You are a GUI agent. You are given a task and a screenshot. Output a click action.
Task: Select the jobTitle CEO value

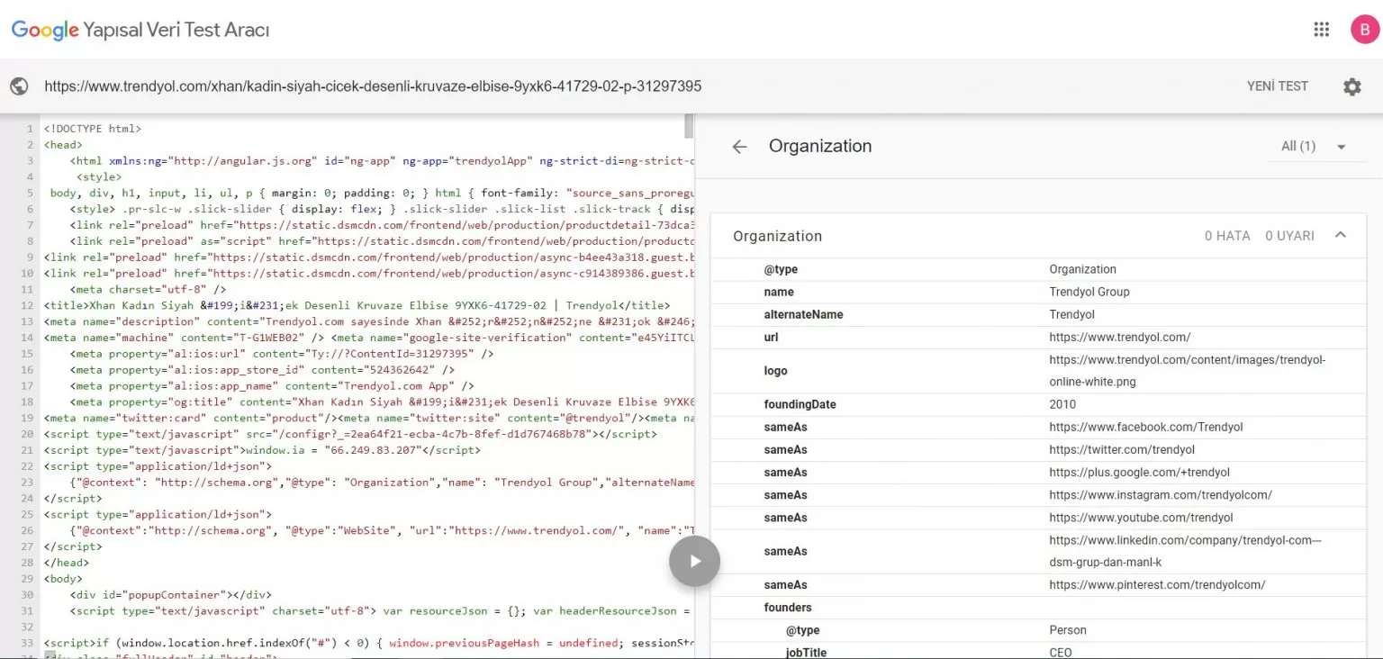[x=1061, y=652]
